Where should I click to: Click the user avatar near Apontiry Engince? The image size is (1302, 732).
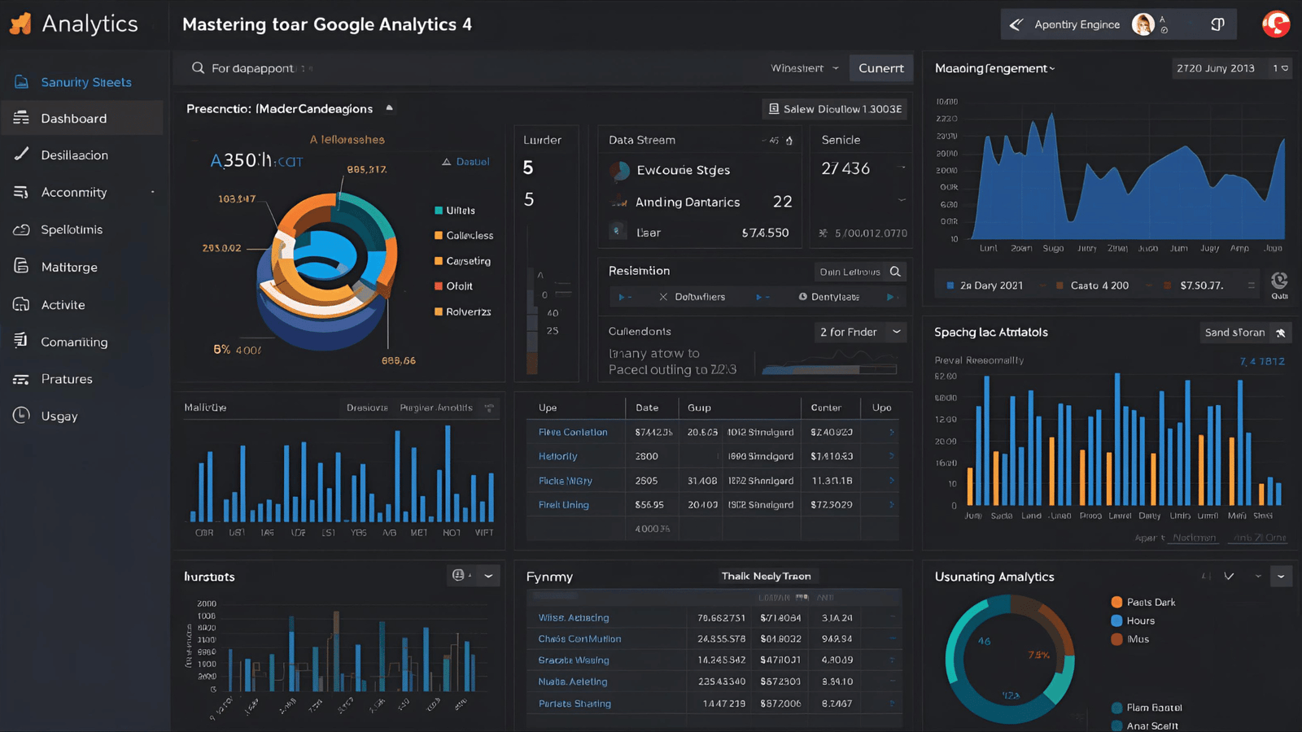[x=1144, y=24]
